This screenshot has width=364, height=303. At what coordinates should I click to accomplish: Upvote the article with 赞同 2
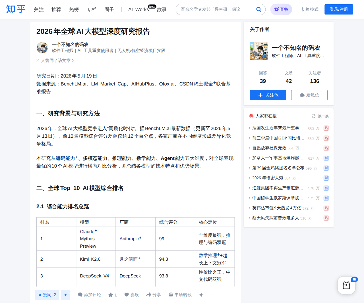pyautogui.click(x=47, y=295)
